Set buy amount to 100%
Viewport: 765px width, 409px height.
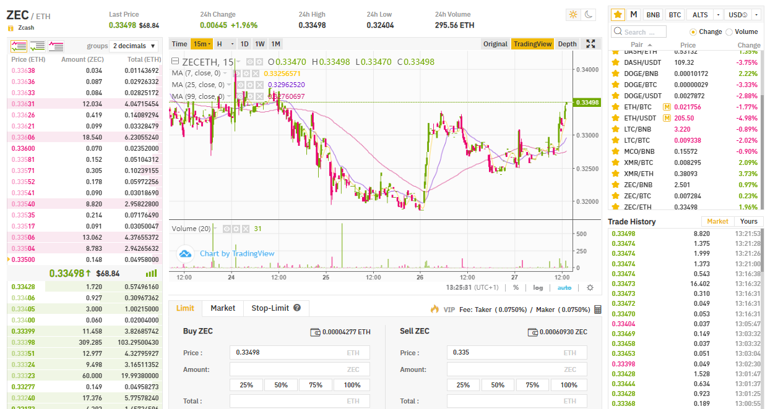[x=351, y=384]
